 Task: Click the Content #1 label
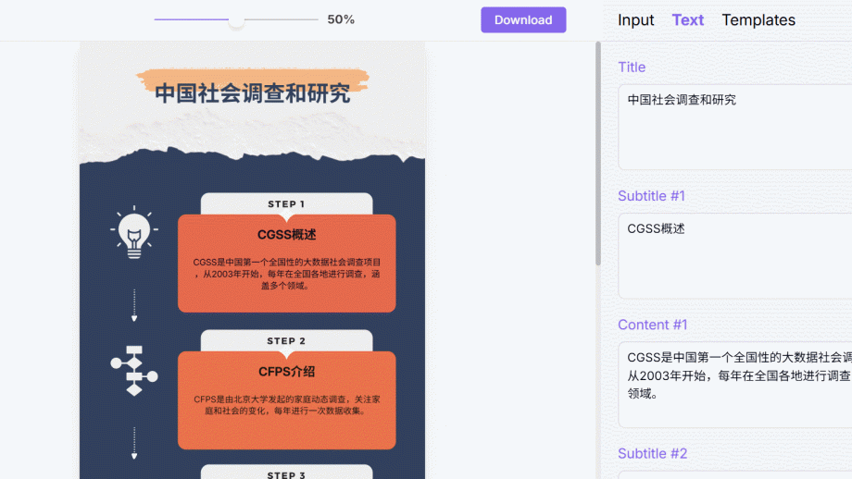click(653, 325)
